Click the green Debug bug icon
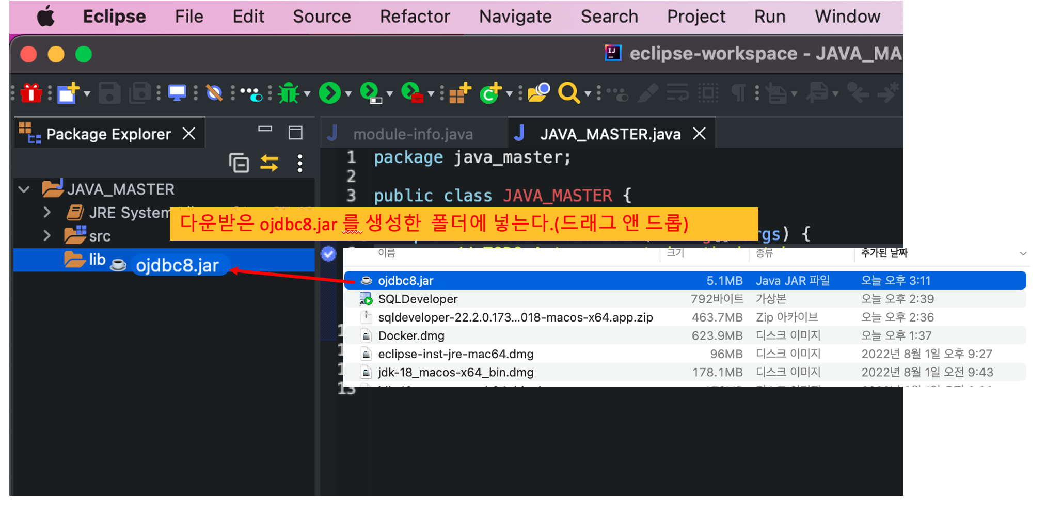 click(x=289, y=93)
